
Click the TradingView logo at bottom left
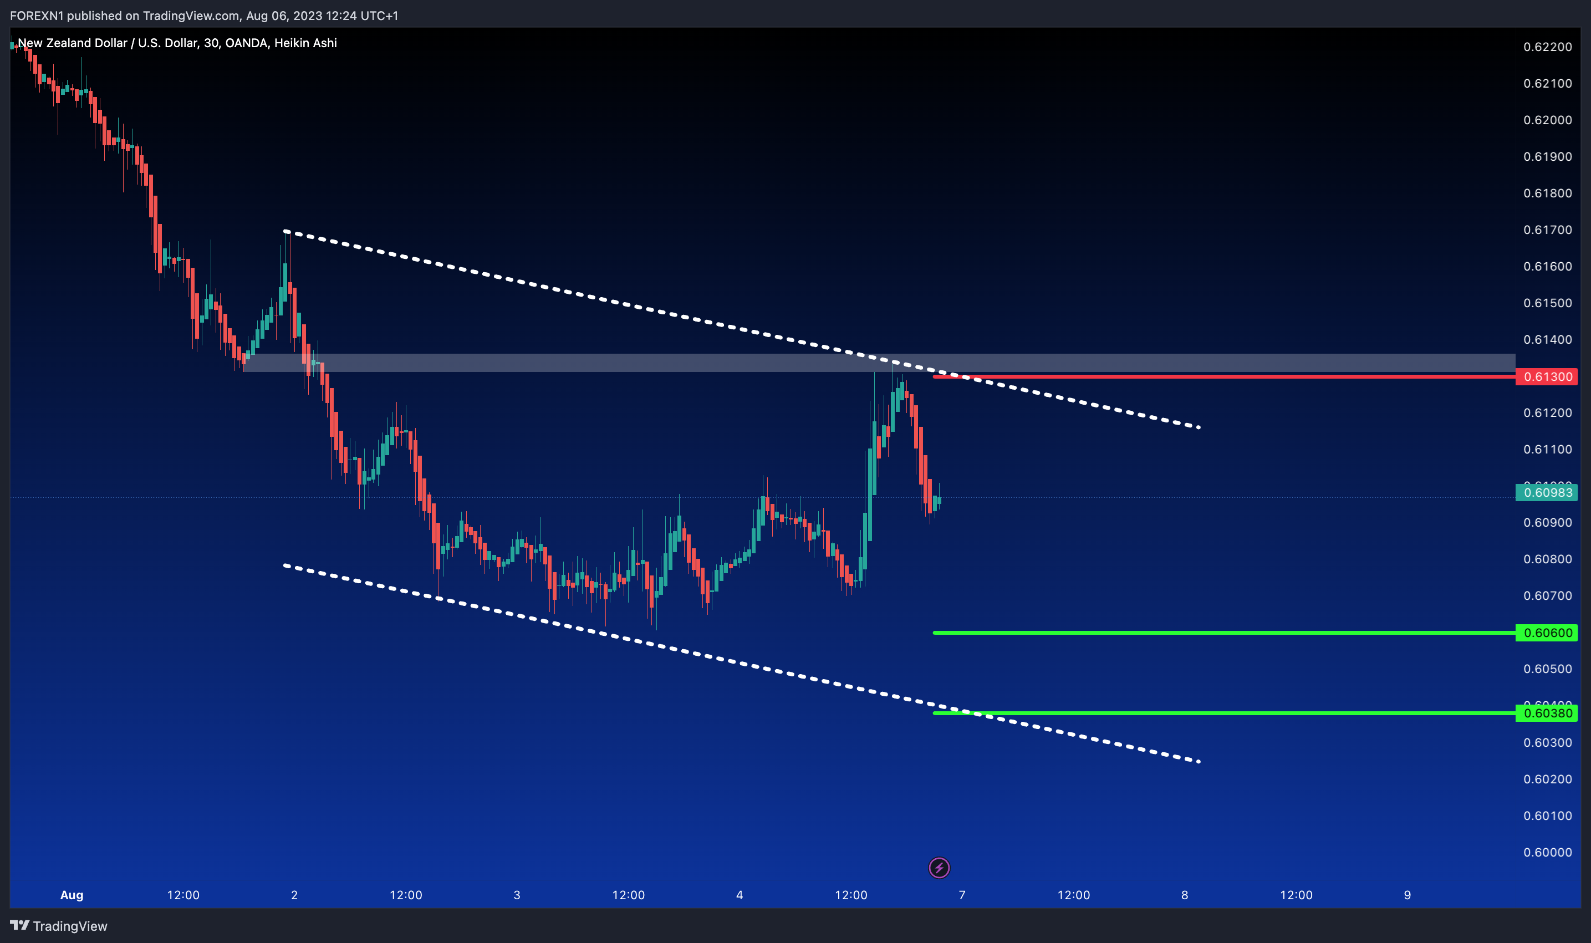[x=58, y=926]
